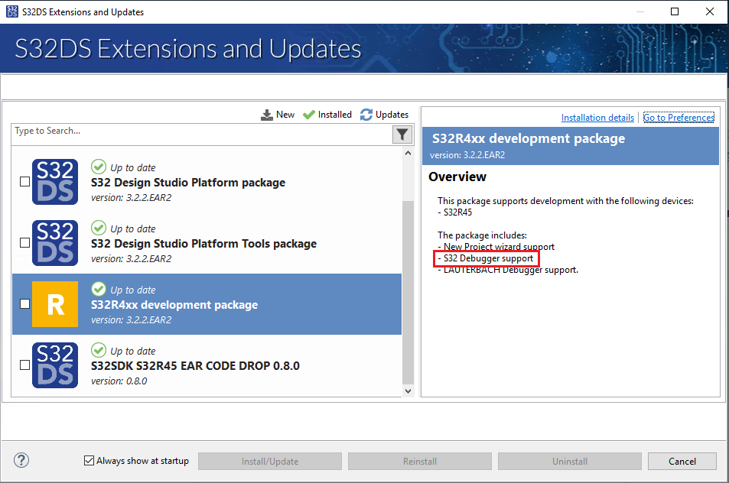Check the S32 Design Studio Platform package checkbox
The height and width of the screenshot is (483, 729).
[24, 182]
